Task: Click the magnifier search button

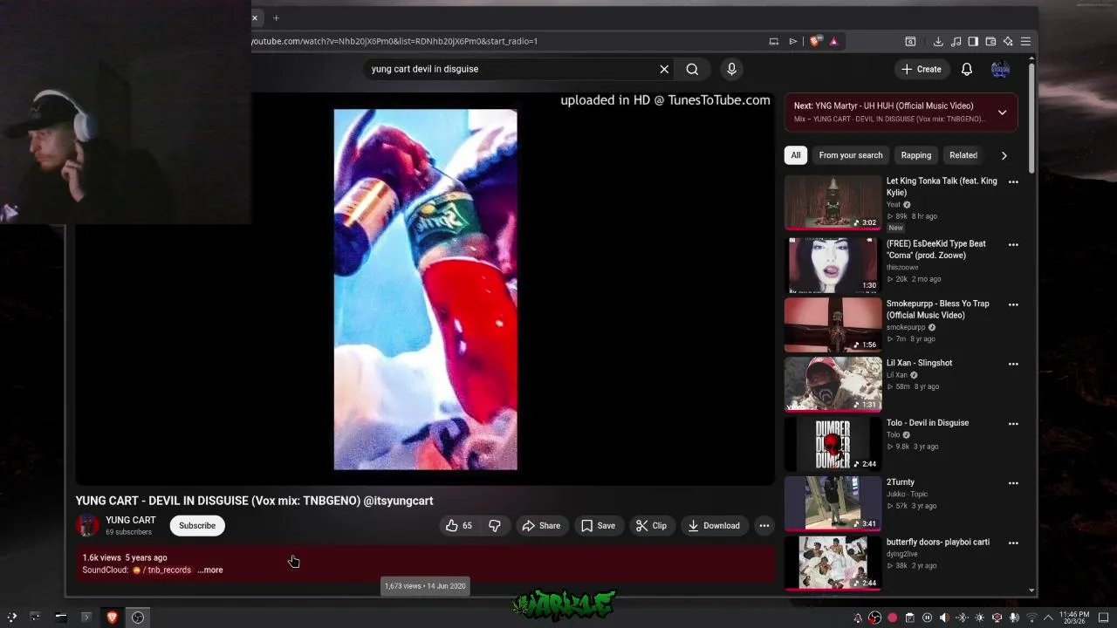Action: 692,69
